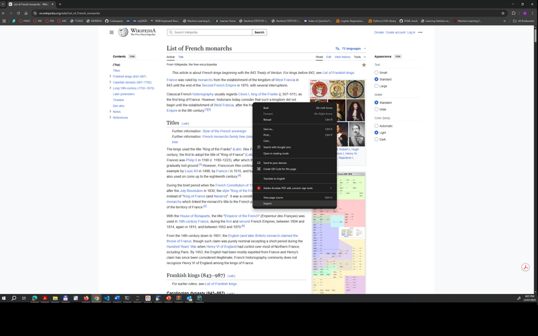Open the Chrome extensions puzzle icon
The height and width of the screenshot is (336, 538).
click(x=513, y=13)
